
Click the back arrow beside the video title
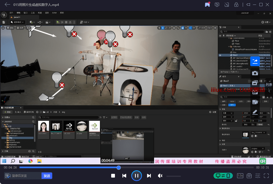tap(7, 5)
